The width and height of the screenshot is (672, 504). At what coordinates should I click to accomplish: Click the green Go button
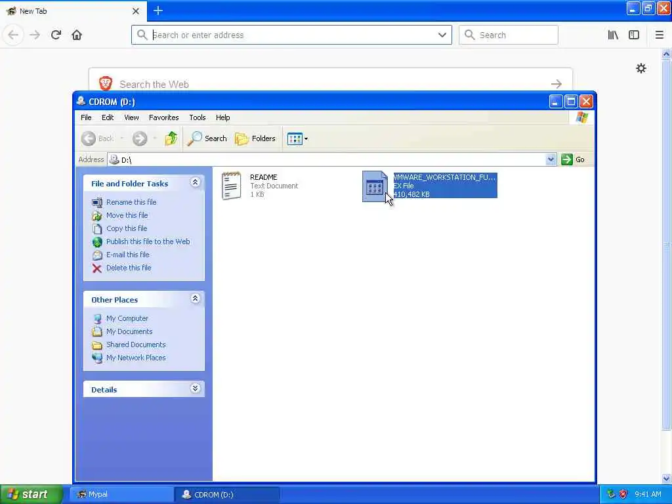[573, 159]
